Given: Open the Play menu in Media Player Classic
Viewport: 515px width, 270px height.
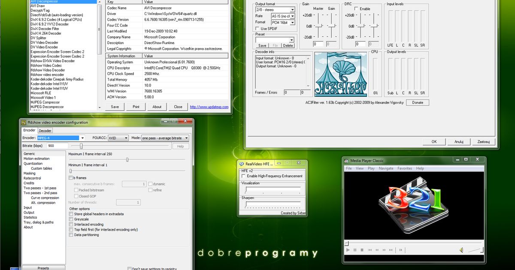Looking at the screenshot, I should tap(371, 168).
